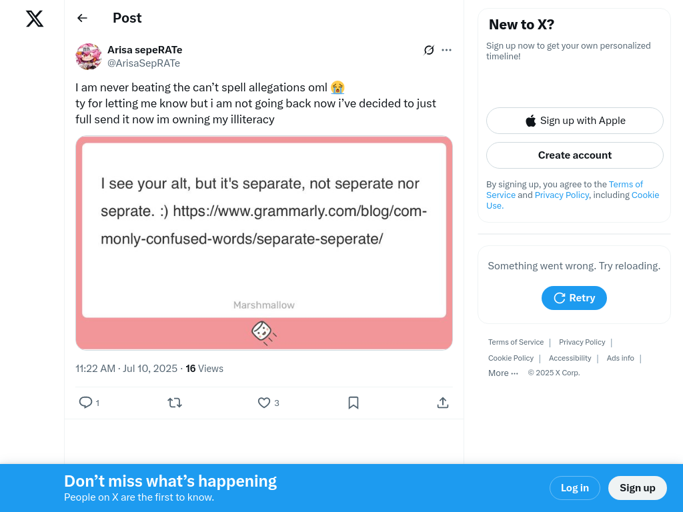Image resolution: width=683 pixels, height=512 pixels.
Task: Bookmark this post
Action: [x=354, y=403]
